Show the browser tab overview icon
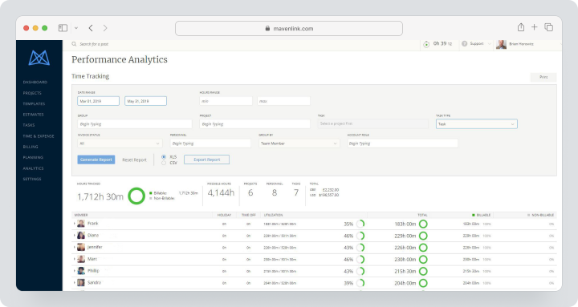 tap(549, 27)
